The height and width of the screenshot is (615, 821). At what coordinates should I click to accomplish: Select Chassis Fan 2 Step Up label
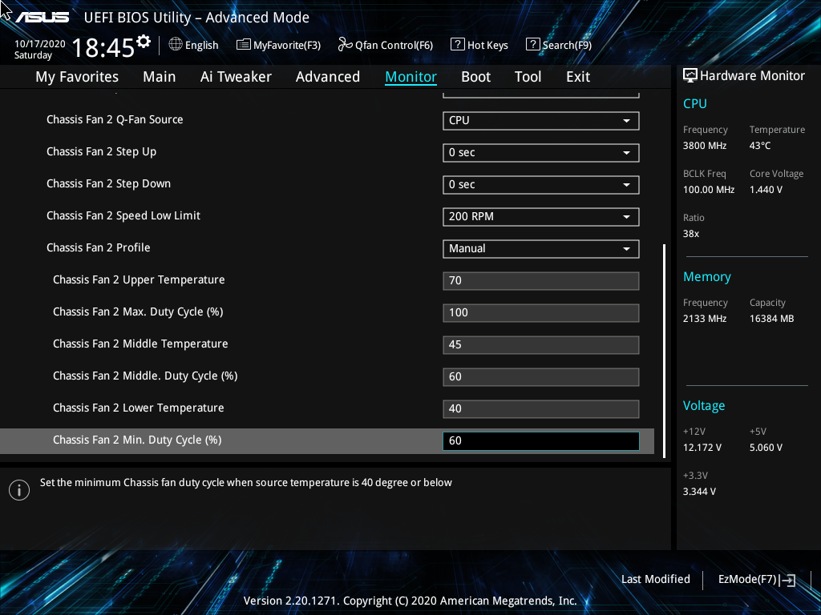click(102, 151)
